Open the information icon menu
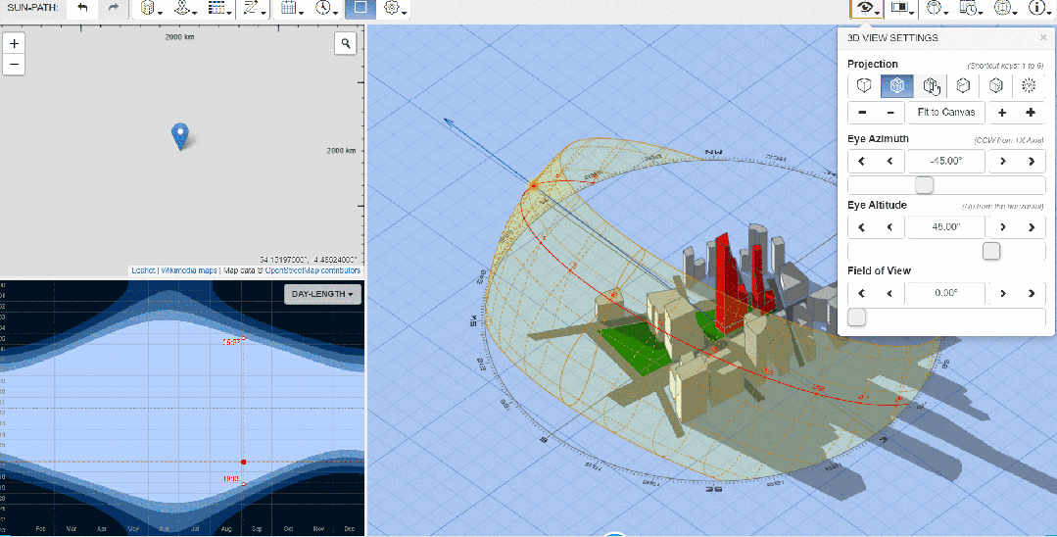This screenshot has width=1057, height=537. point(1038,8)
